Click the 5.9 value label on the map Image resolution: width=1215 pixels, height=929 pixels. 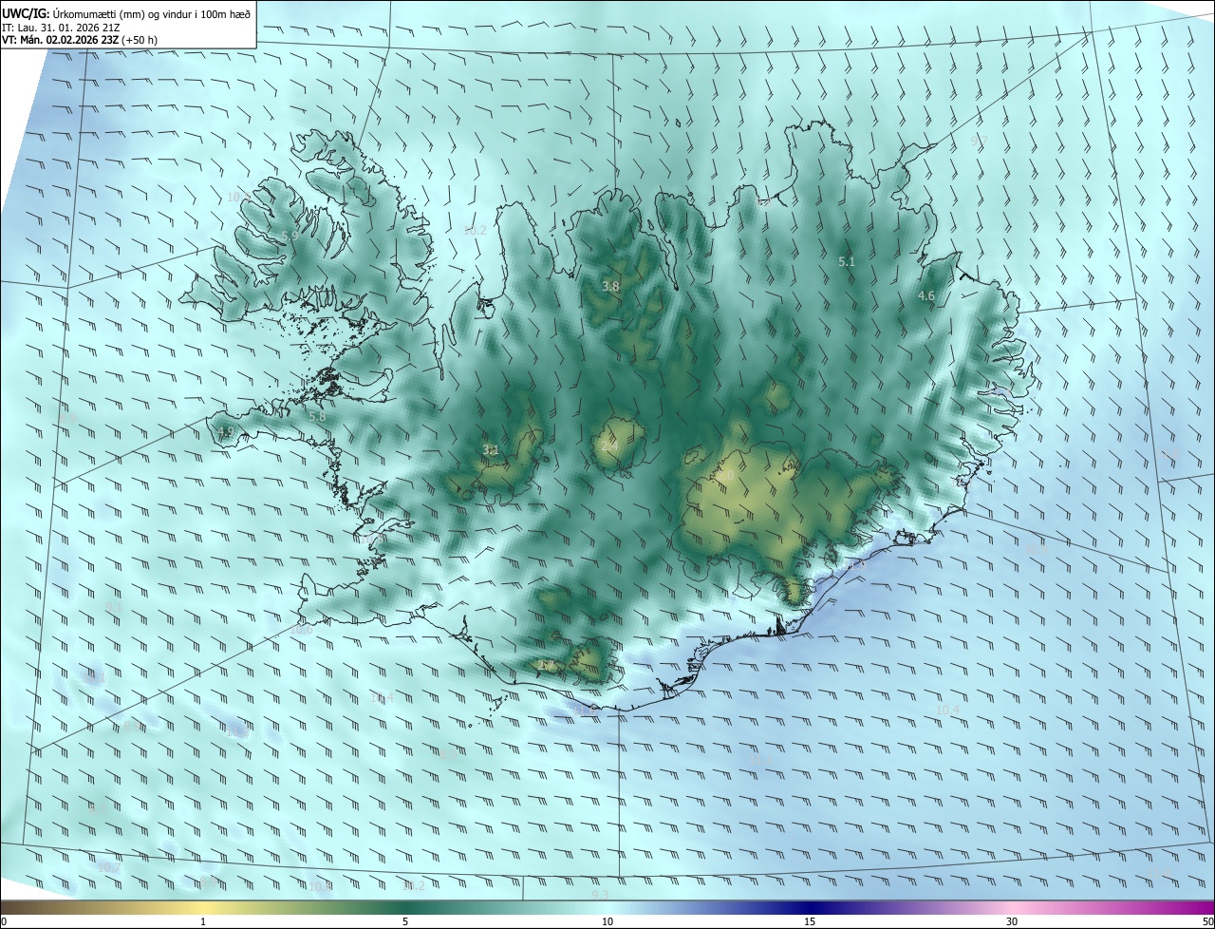point(290,236)
